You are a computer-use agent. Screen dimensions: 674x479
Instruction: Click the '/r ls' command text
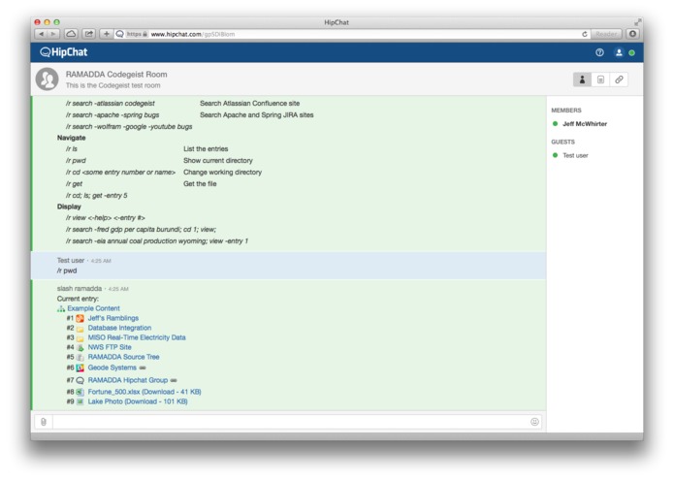click(x=72, y=149)
